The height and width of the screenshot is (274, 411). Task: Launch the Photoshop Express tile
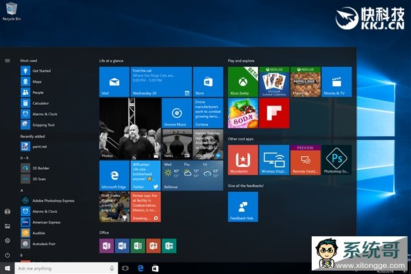336,160
